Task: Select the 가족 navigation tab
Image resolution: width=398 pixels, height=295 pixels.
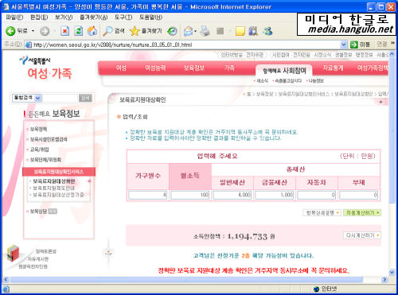Action: tap(229, 68)
